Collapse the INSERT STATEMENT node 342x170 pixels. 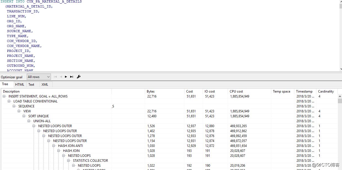pos(4,96)
